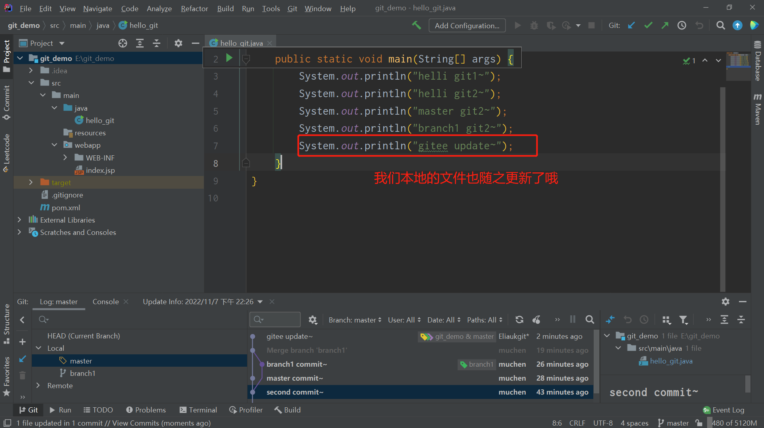Click the Select Opened File target icon
Viewport: 764px width, 428px height.
pos(123,43)
